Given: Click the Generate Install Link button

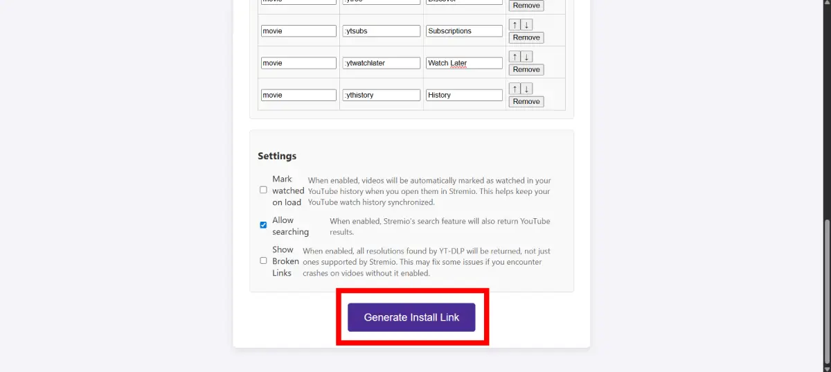Looking at the screenshot, I should tap(411, 317).
